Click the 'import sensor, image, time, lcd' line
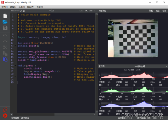Screen dimensions: 168x120 (x=42, y=37)
